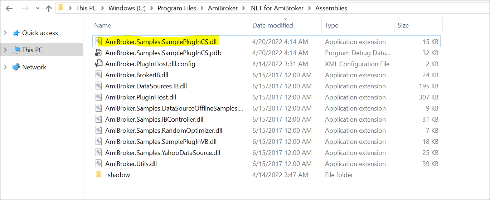Image resolution: width=490 pixels, height=200 pixels.
Task: Click the SamplePlugInCS.pdb file icon
Action: click(x=99, y=53)
